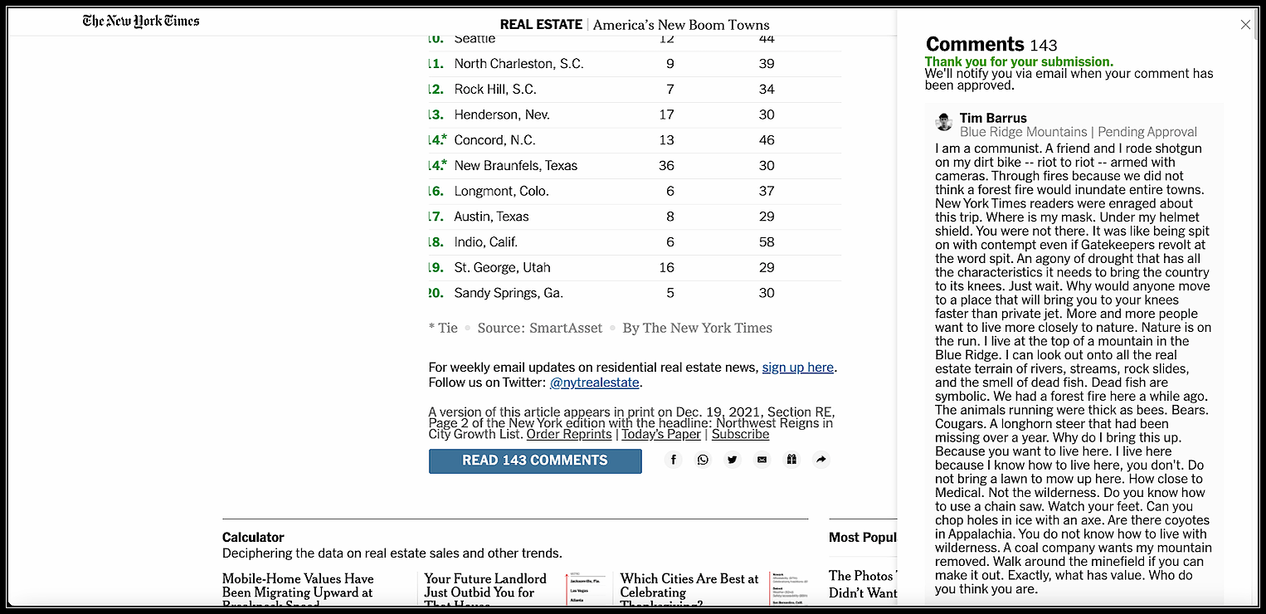This screenshot has height=614, width=1266.
Task: Visit the @nytrealestate Twitter link
Action: (595, 383)
